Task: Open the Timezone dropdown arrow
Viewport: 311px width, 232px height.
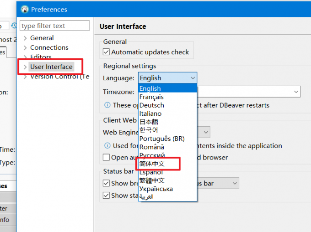Action: coord(295,92)
